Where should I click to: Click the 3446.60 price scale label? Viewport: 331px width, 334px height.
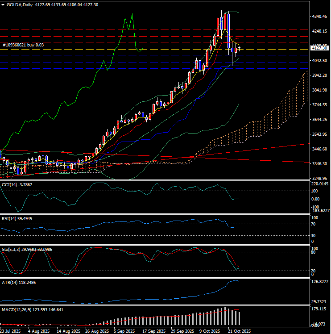(x=319, y=149)
